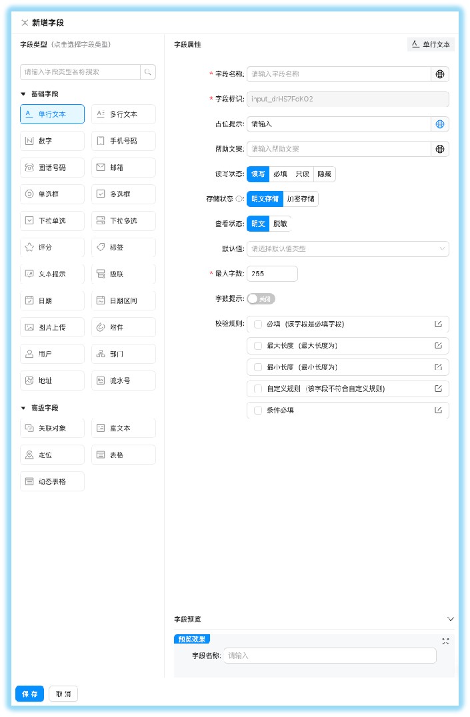
Task: Set 读写状态 to 只读
Action: pyautogui.click(x=304, y=174)
